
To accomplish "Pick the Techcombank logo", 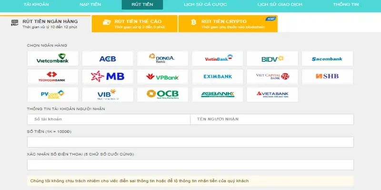I will click(x=53, y=76).
